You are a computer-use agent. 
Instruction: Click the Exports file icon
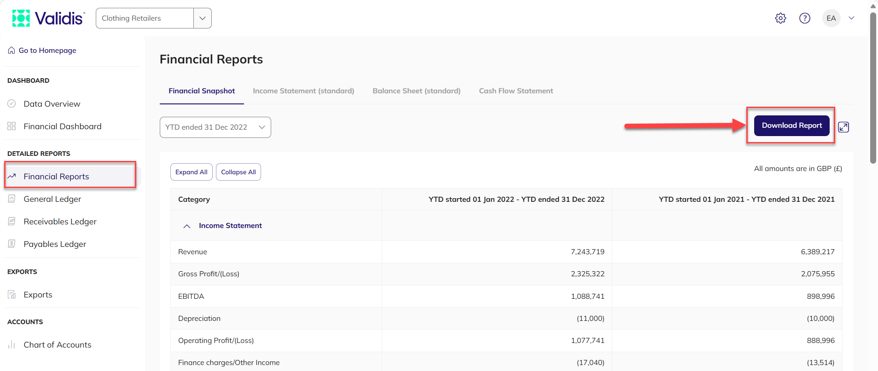[x=12, y=295]
